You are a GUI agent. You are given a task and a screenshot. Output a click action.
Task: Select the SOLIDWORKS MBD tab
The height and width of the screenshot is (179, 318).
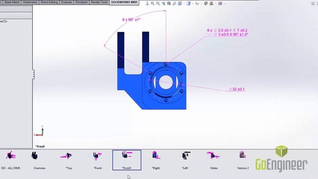[124, 2]
